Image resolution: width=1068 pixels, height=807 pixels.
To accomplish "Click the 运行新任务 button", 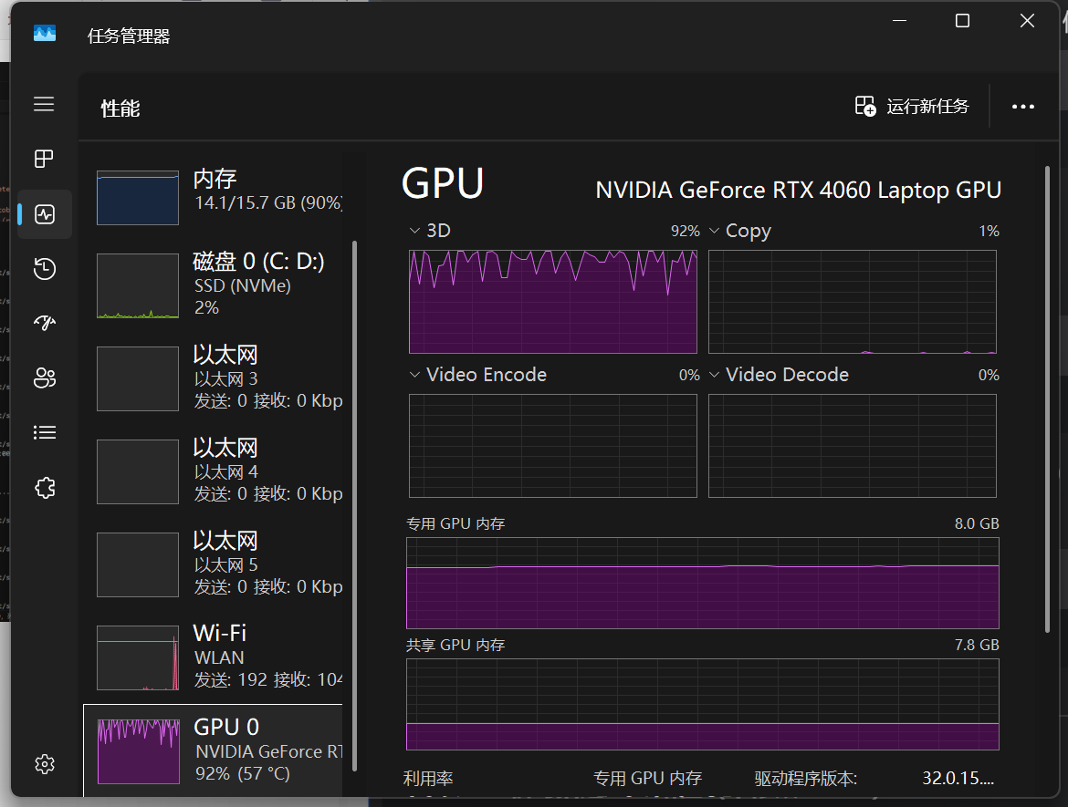I will 911,107.
